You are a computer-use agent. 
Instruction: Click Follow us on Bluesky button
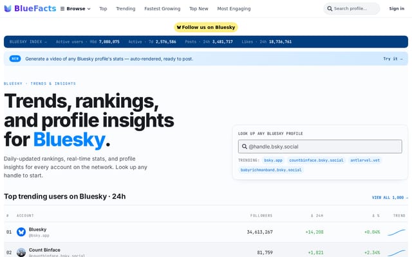tap(206, 27)
